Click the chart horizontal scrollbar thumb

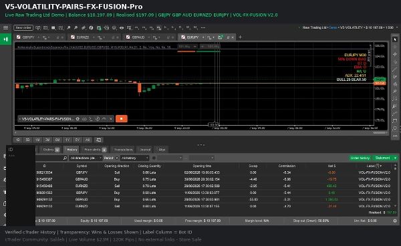point(380,133)
